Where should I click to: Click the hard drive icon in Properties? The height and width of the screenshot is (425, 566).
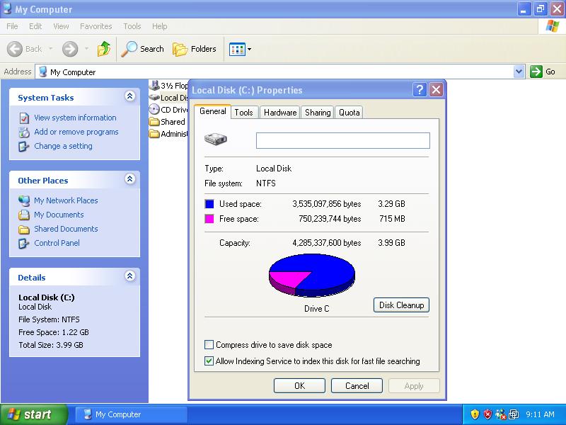point(216,139)
